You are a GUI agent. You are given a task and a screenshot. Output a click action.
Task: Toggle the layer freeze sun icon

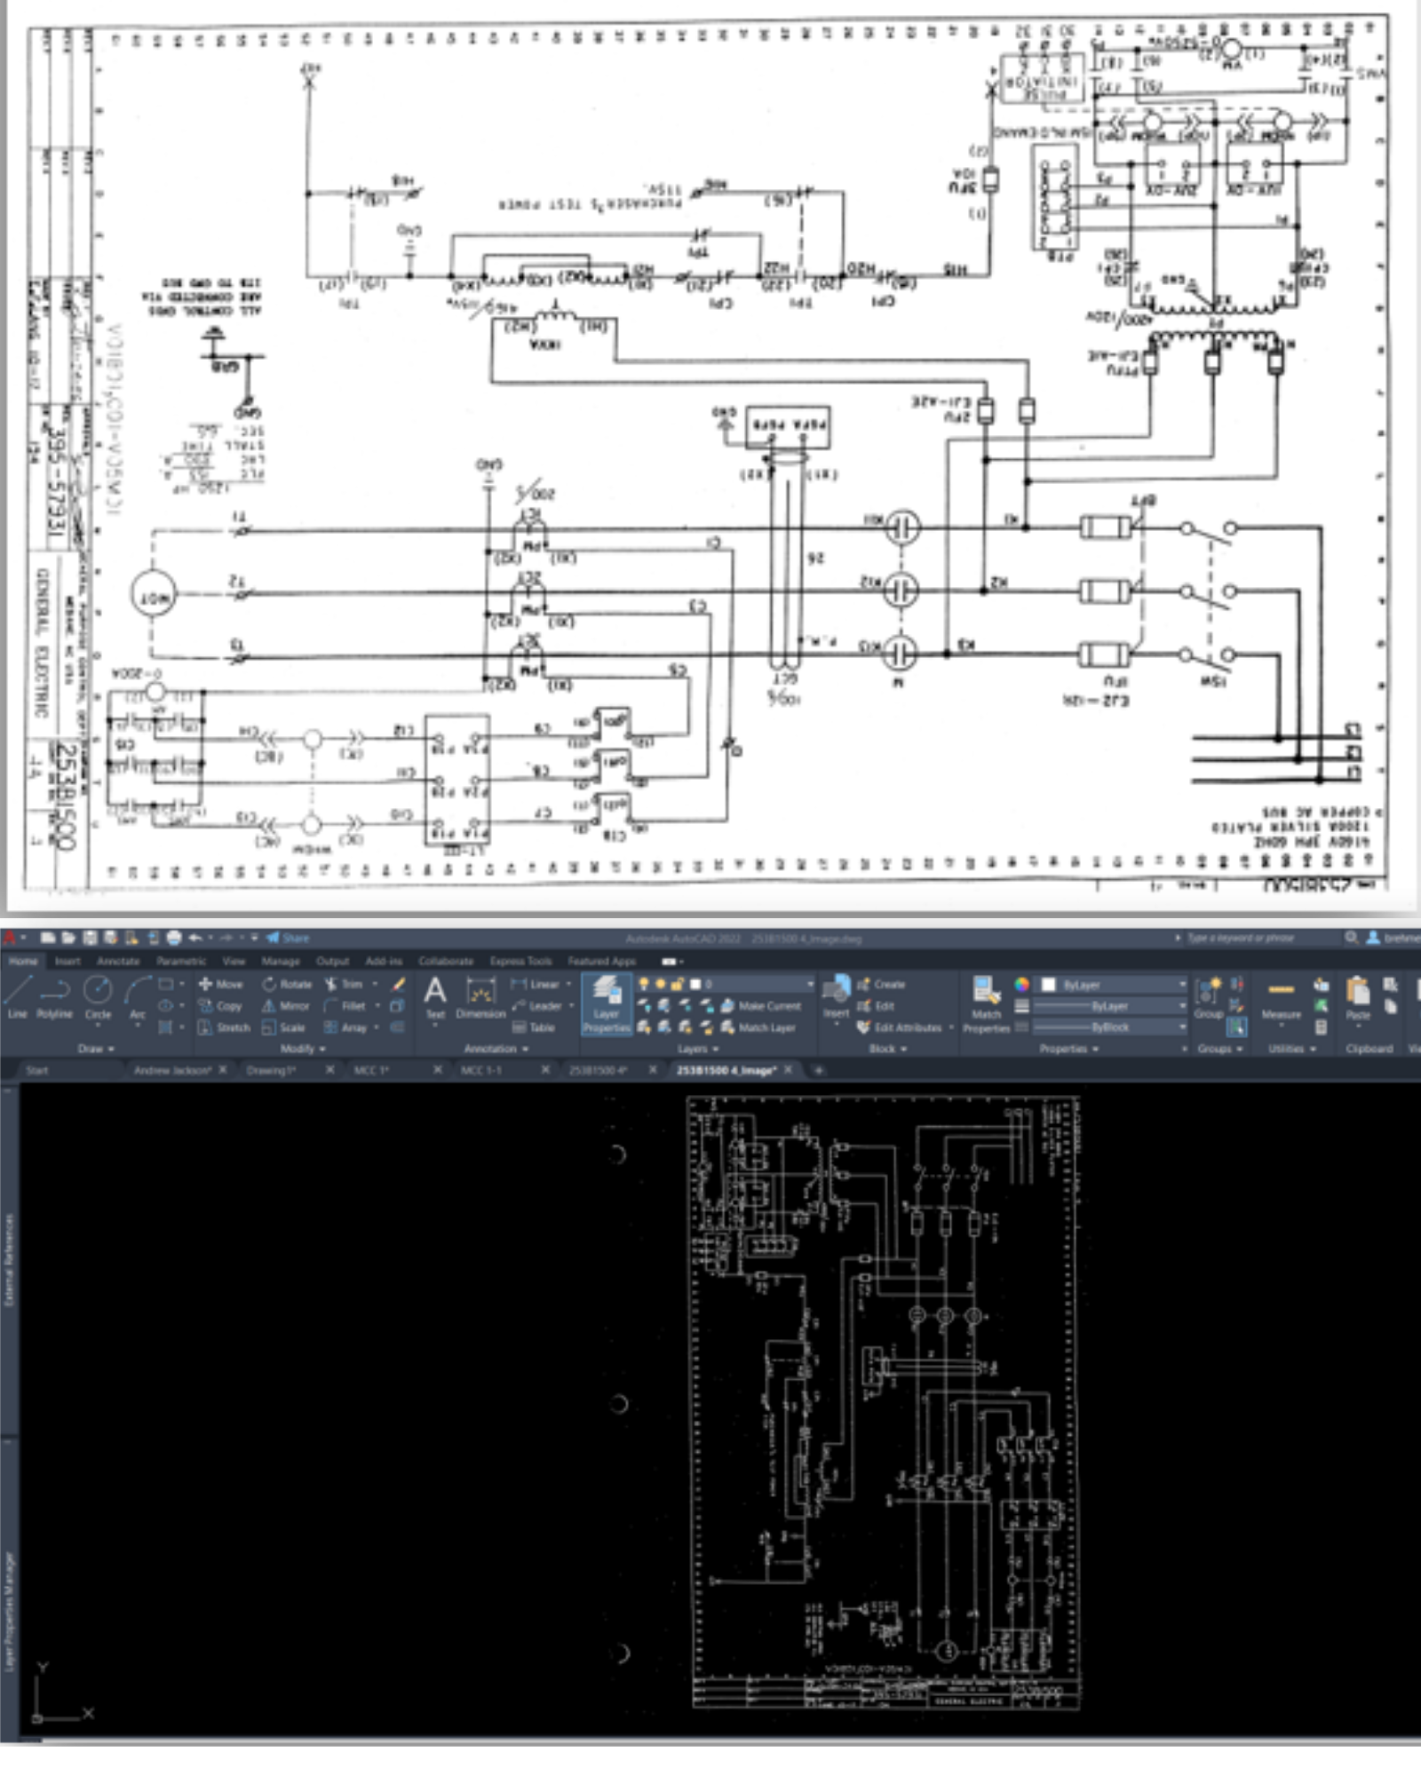pyautogui.click(x=660, y=984)
